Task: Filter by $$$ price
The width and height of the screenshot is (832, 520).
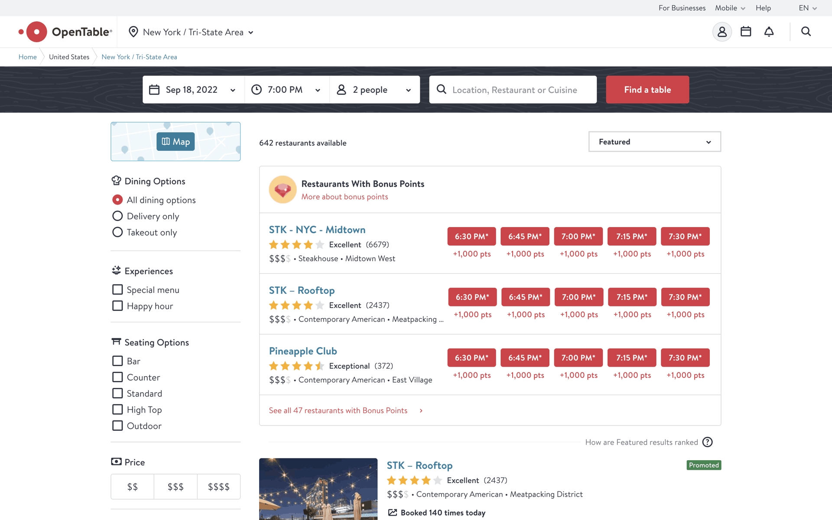Action: click(x=175, y=487)
